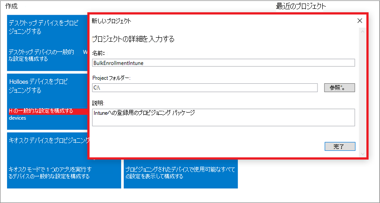Open the キオスク デバイスをプロビジョニング tile
This screenshot has width=380, height=203.
64,160
